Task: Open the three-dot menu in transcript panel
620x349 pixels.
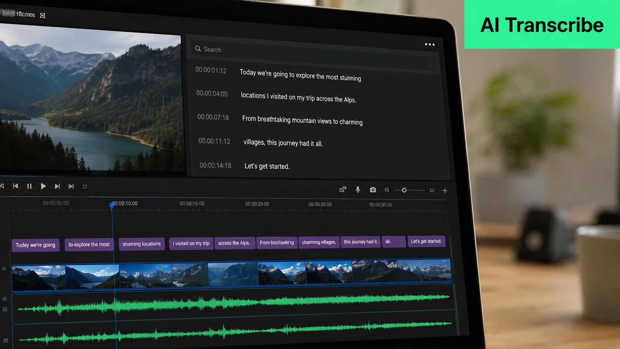Action: [x=430, y=45]
